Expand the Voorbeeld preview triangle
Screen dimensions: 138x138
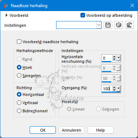point(6,15)
